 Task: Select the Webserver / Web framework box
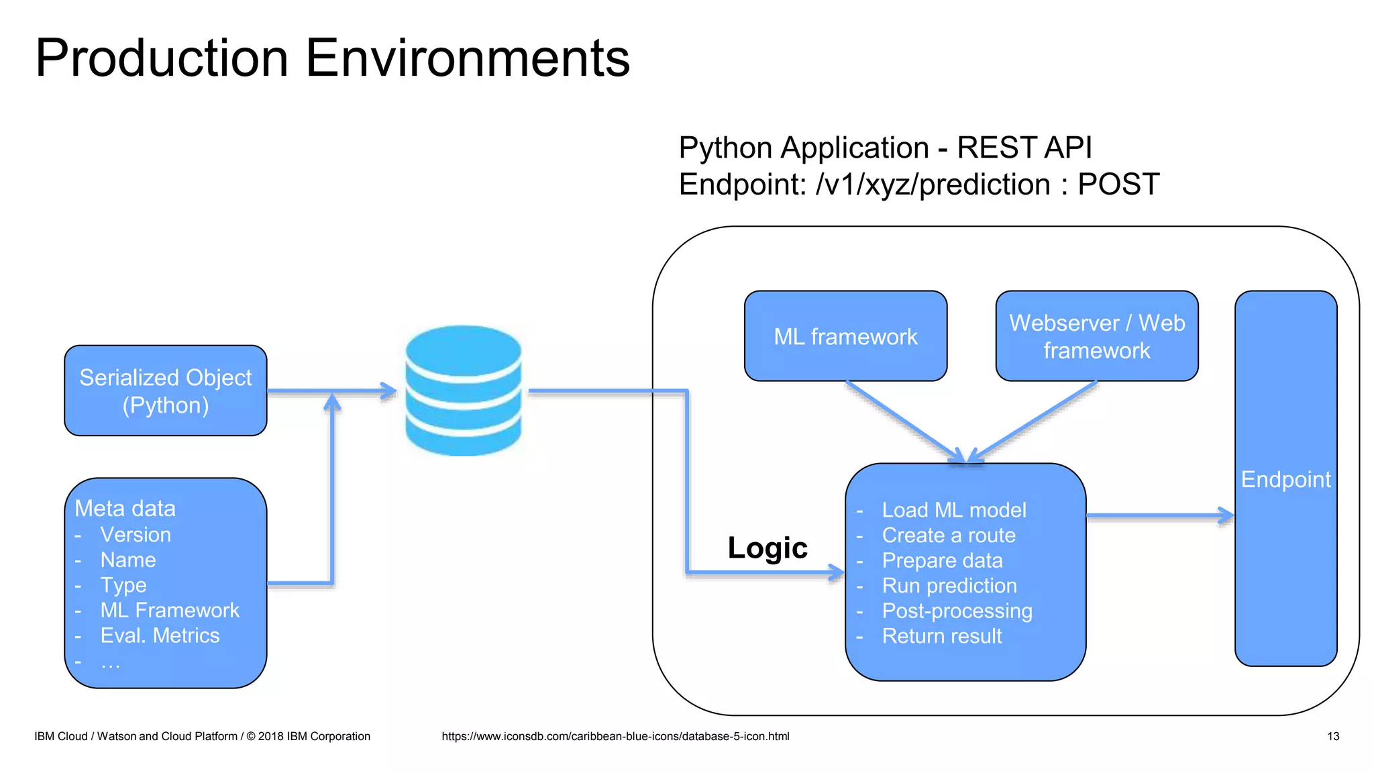click(x=1097, y=336)
